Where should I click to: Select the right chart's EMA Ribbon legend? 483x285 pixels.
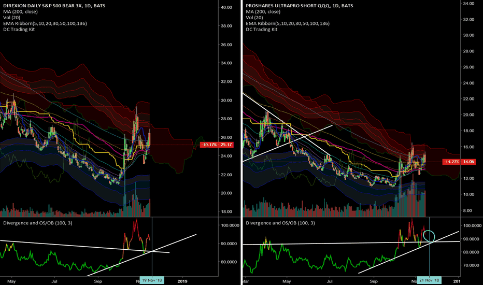pos(288,23)
